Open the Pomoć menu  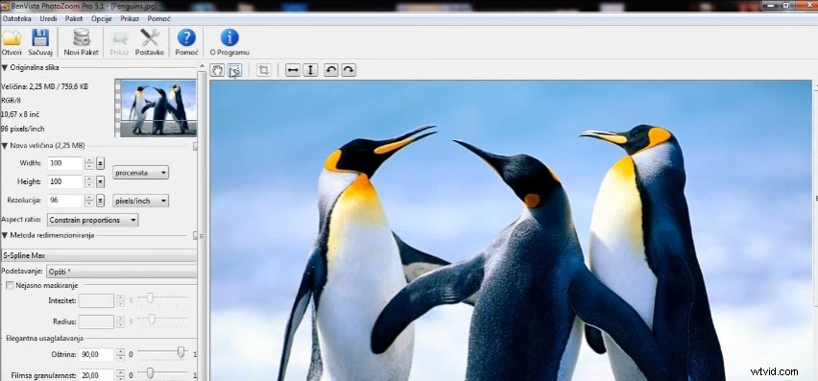coord(158,18)
